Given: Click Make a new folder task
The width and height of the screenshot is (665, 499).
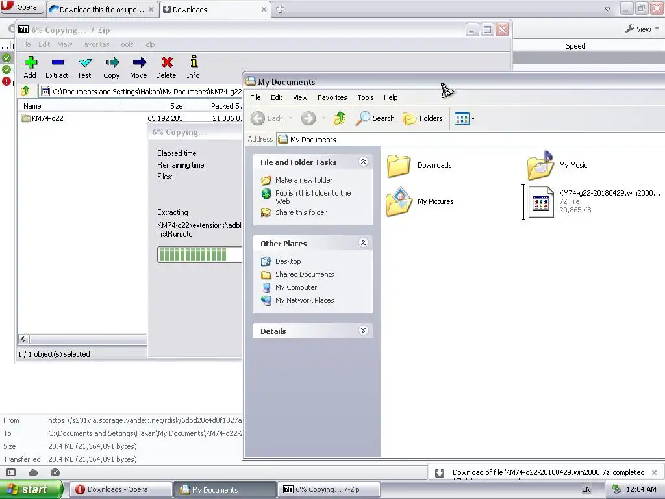Looking at the screenshot, I should (304, 180).
